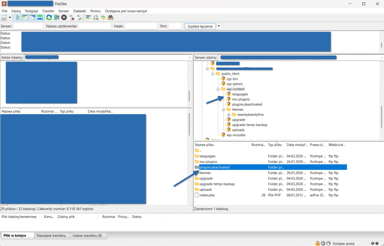384x246 pixels.
Task: Click the synchronized browsing icon
Action: [x=103, y=18]
